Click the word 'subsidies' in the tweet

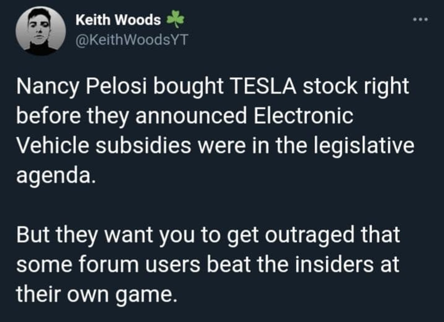pyautogui.click(x=143, y=145)
